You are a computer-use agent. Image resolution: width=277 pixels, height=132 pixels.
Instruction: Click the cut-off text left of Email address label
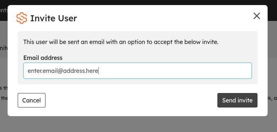point(4,48)
